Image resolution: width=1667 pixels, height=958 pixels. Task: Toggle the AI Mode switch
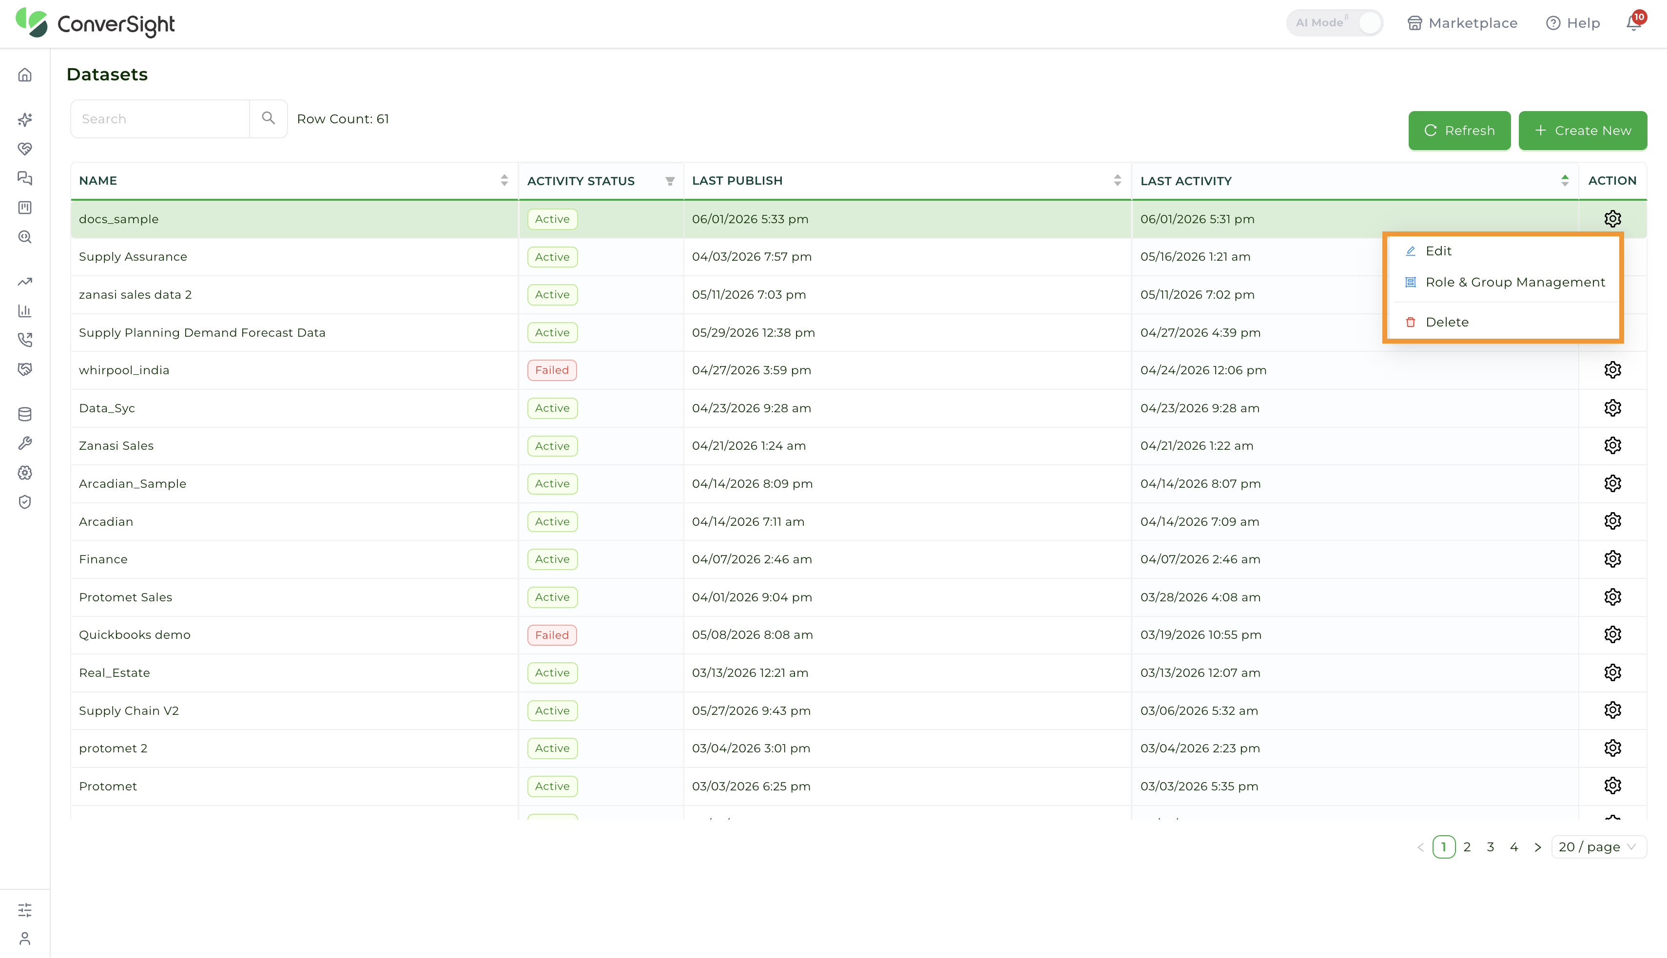tap(1334, 22)
